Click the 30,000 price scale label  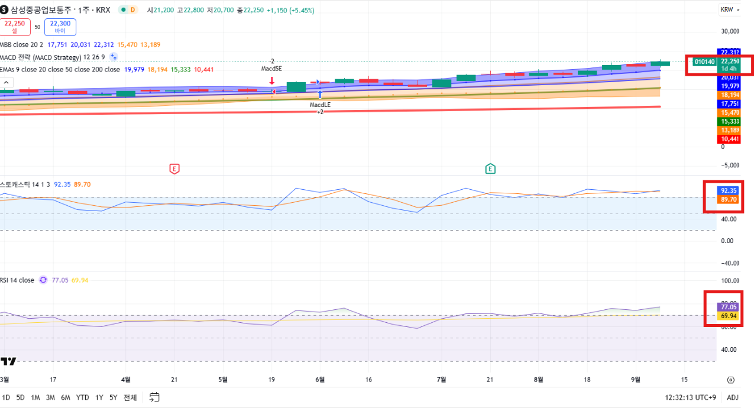(x=730, y=31)
